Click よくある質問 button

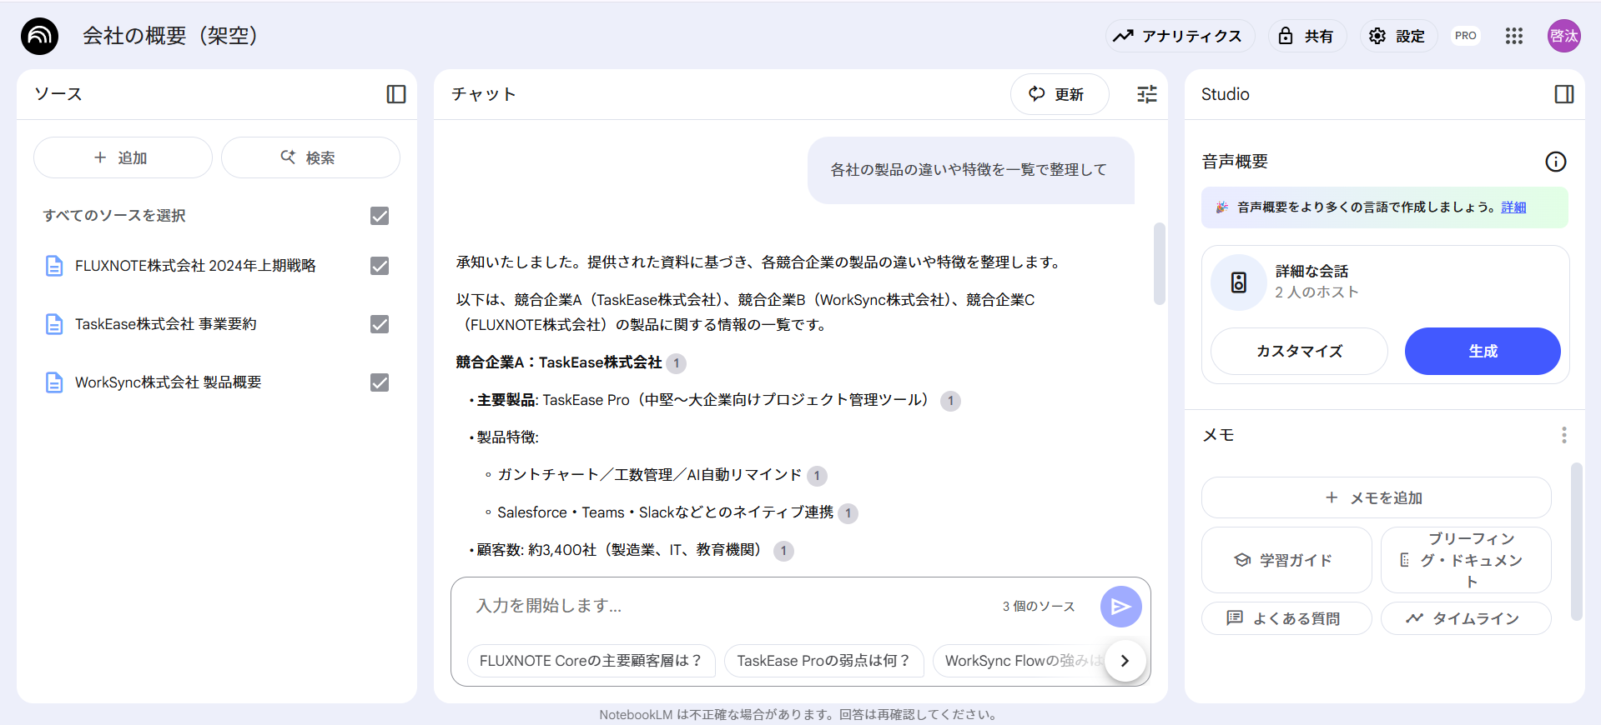click(x=1286, y=618)
